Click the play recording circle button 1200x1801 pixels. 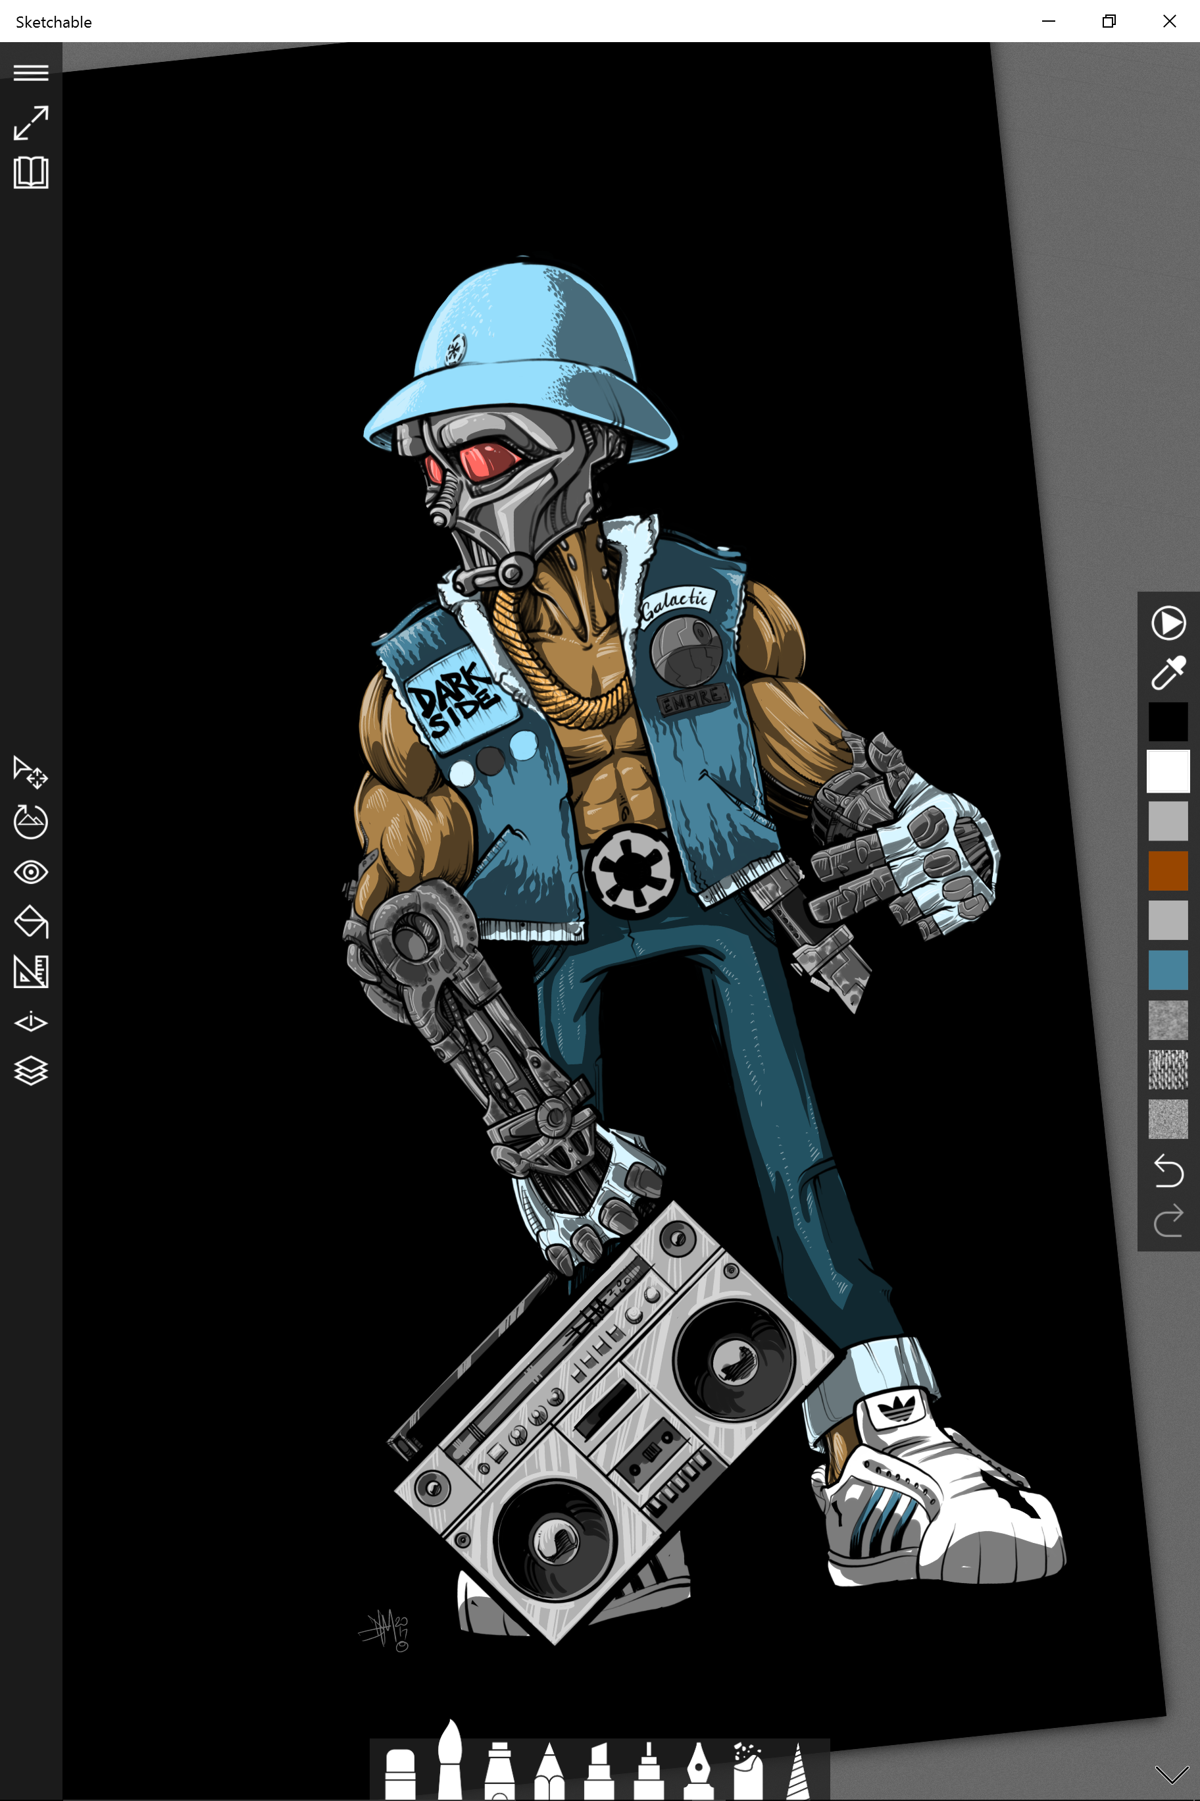(1168, 623)
